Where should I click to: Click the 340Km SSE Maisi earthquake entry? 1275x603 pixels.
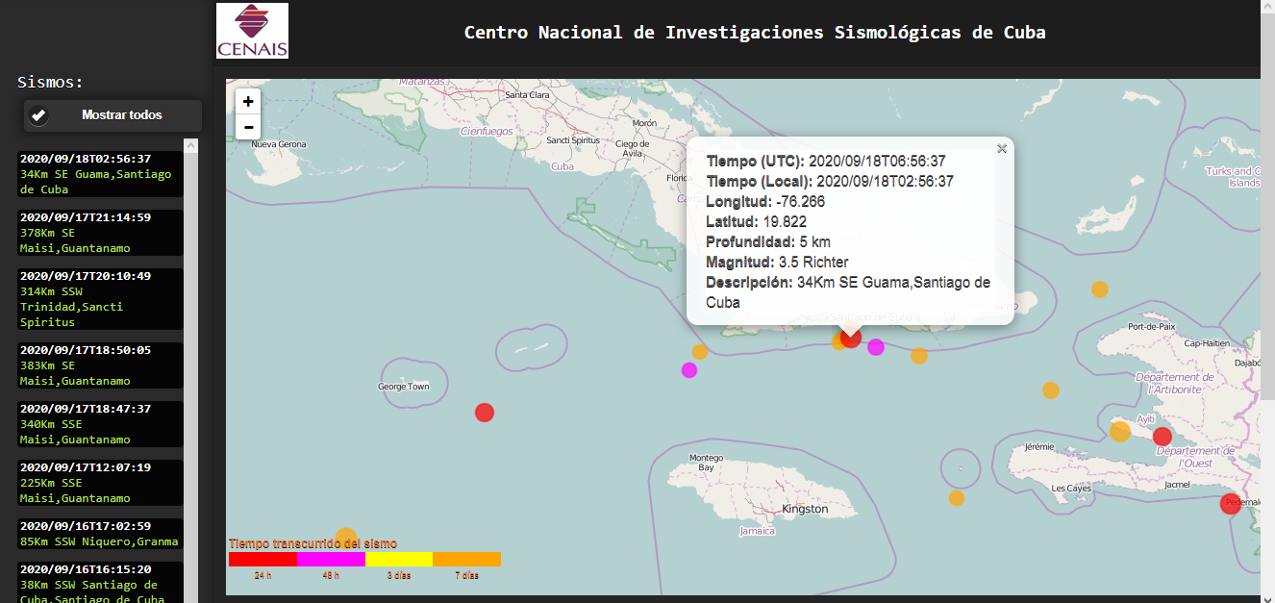(100, 424)
